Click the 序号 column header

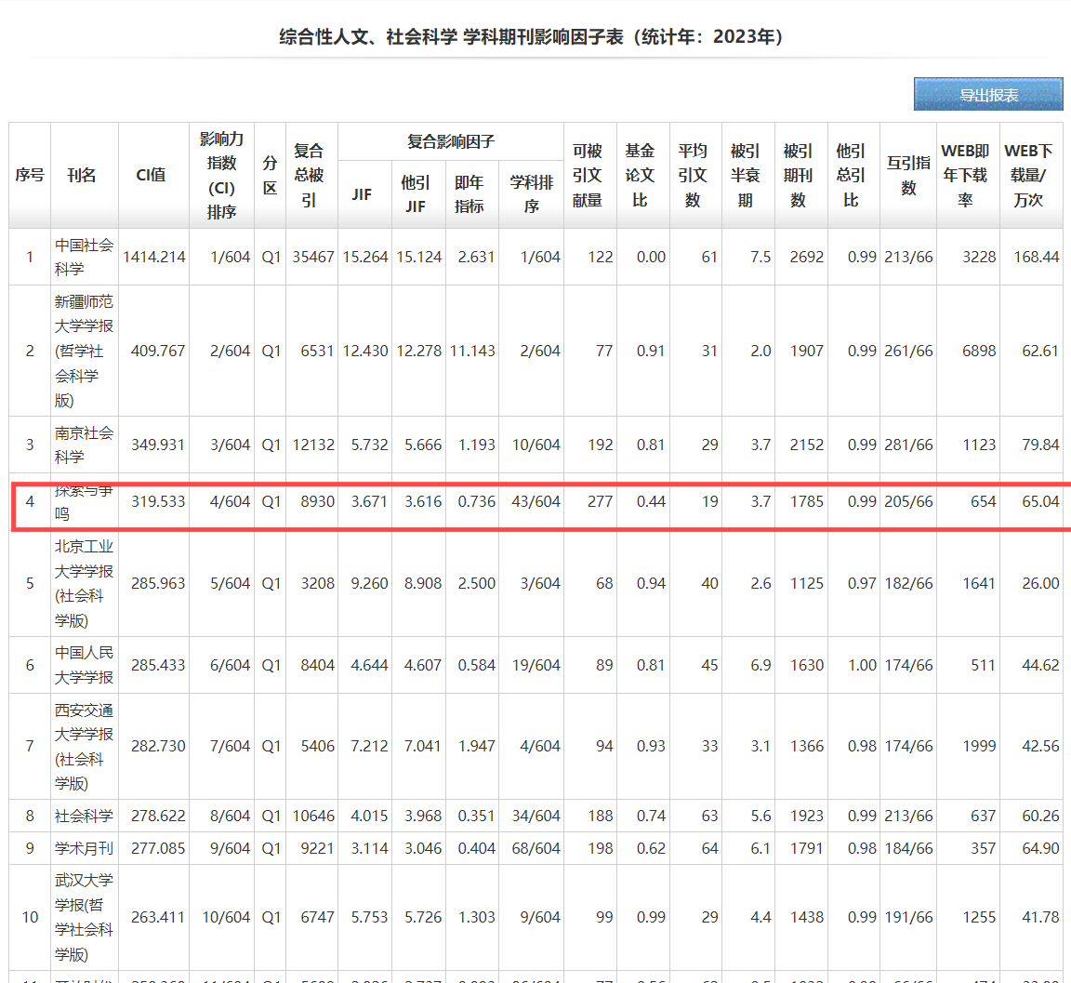coord(30,175)
